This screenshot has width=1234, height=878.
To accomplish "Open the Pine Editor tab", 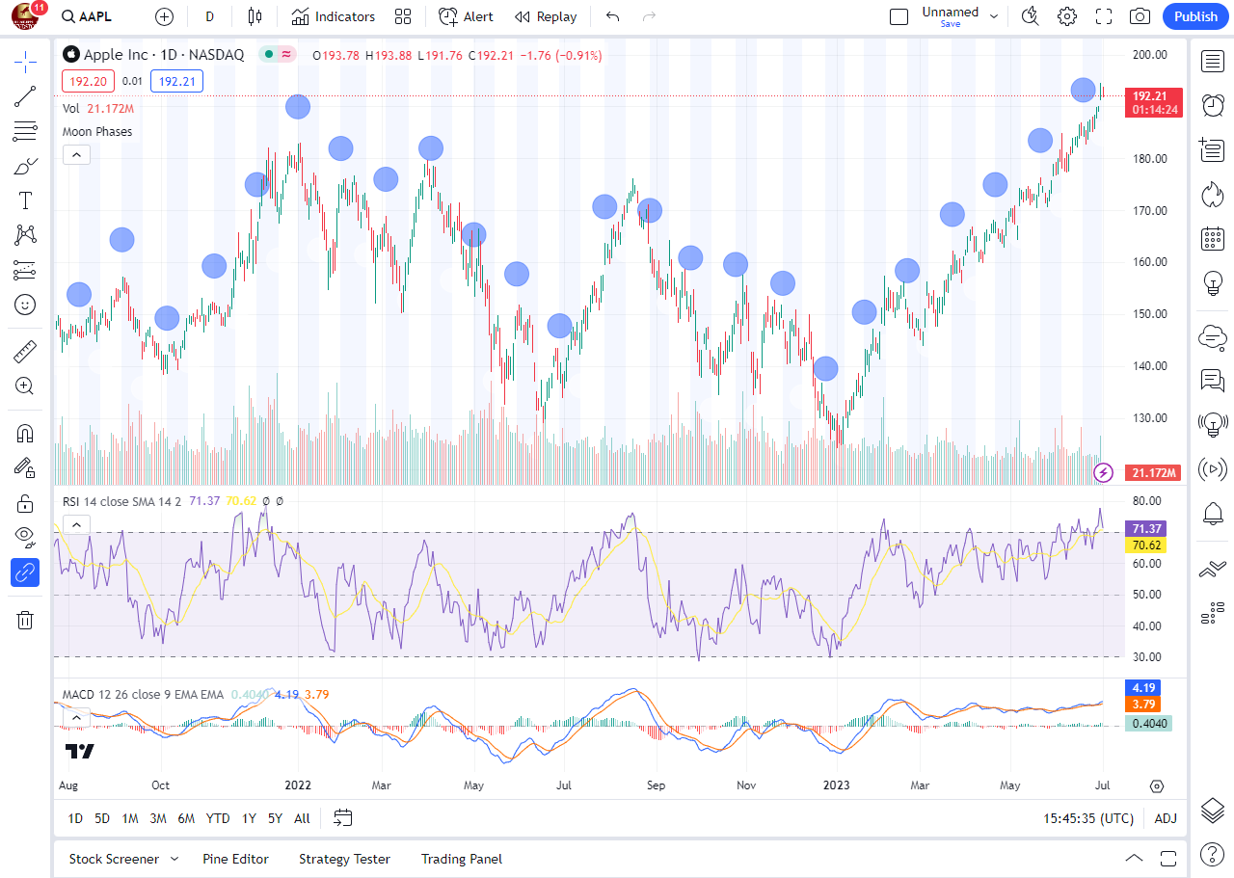I will pyautogui.click(x=235, y=859).
